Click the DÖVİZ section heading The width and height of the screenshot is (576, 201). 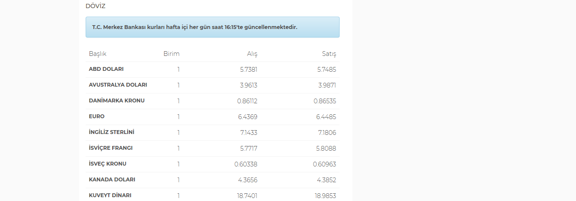(96, 6)
